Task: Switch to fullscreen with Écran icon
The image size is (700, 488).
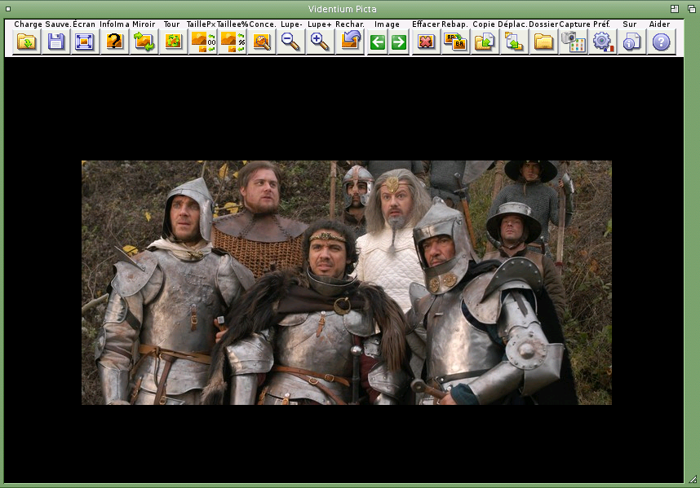Action: point(84,42)
